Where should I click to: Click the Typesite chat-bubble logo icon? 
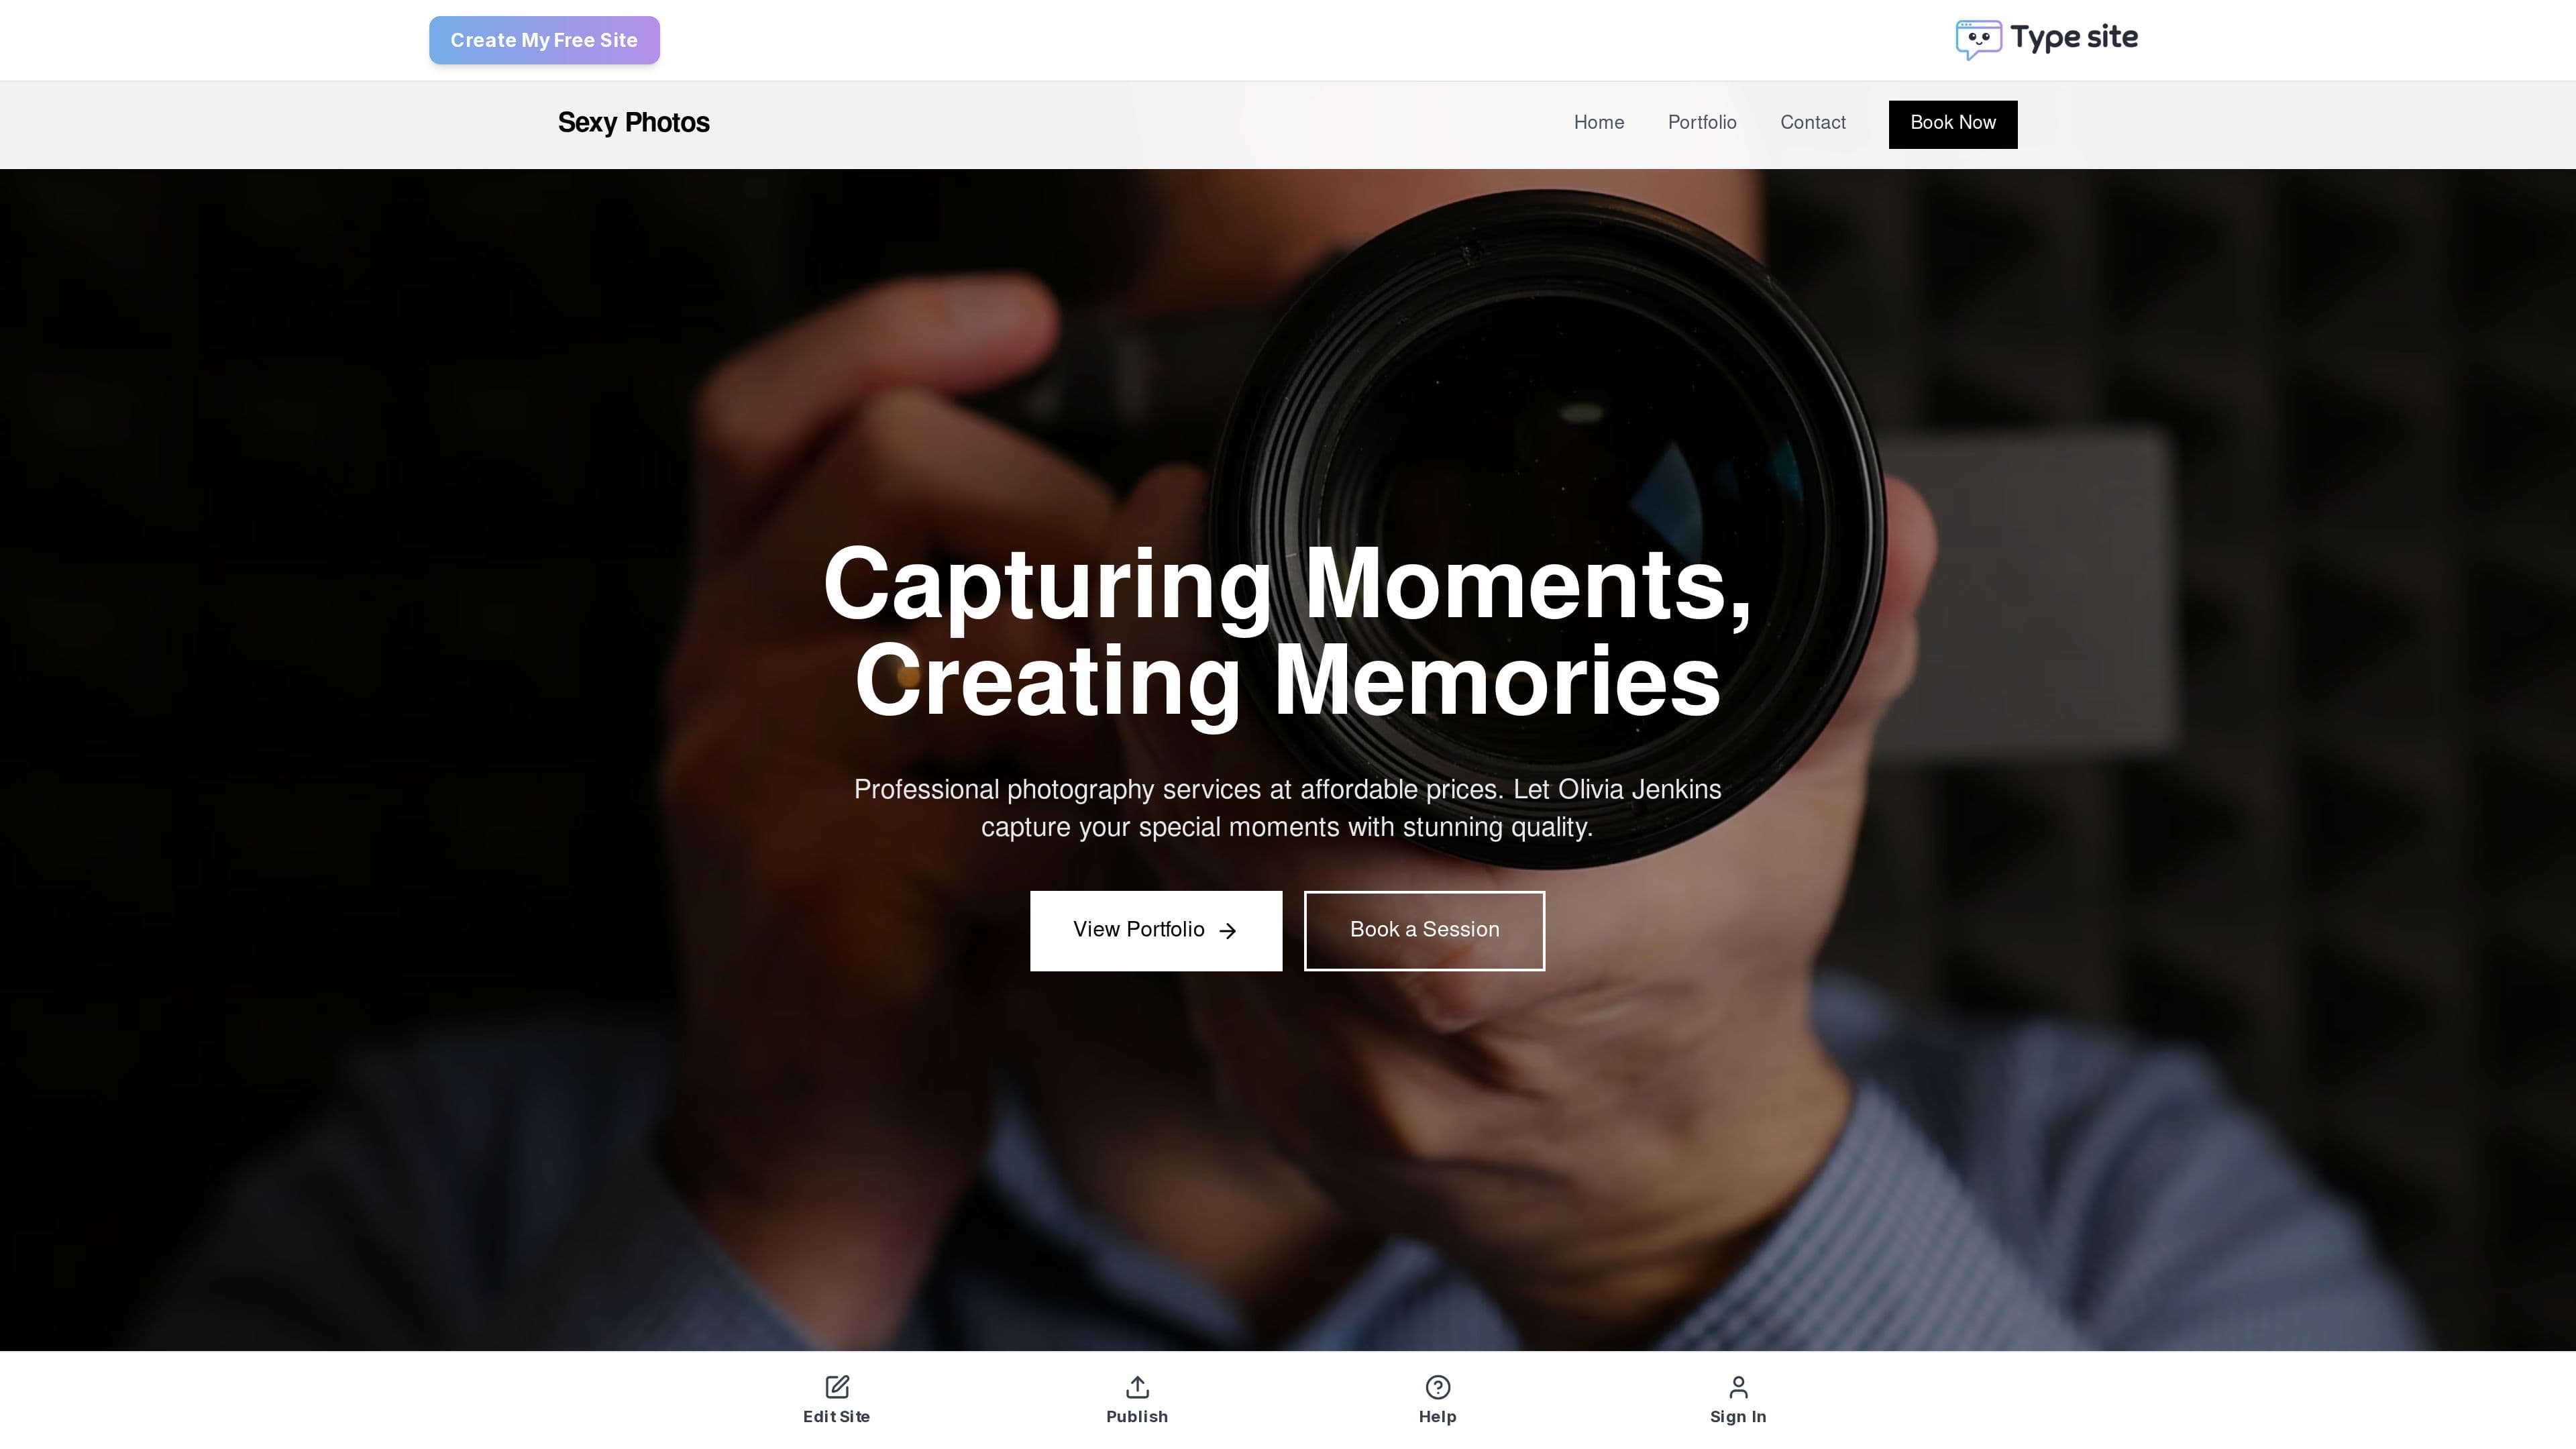tap(1978, 40)
